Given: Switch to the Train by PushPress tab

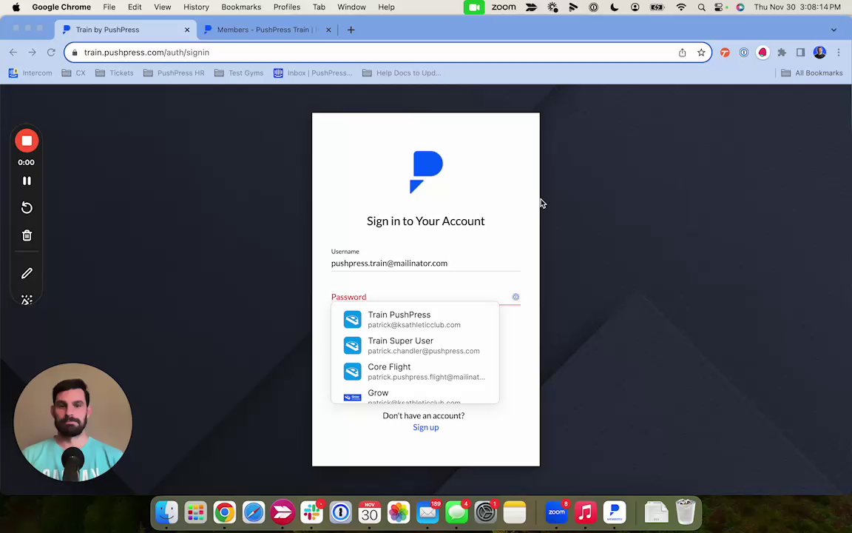Looking at the screenshot, I should (125, 30).
